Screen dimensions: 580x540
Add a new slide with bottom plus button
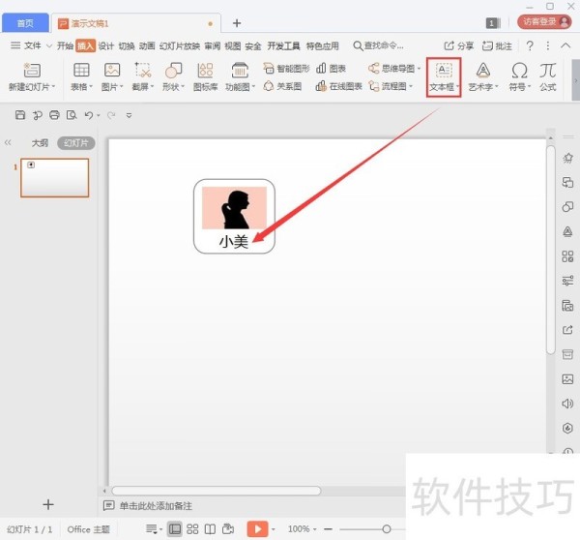tap(48, 504)
